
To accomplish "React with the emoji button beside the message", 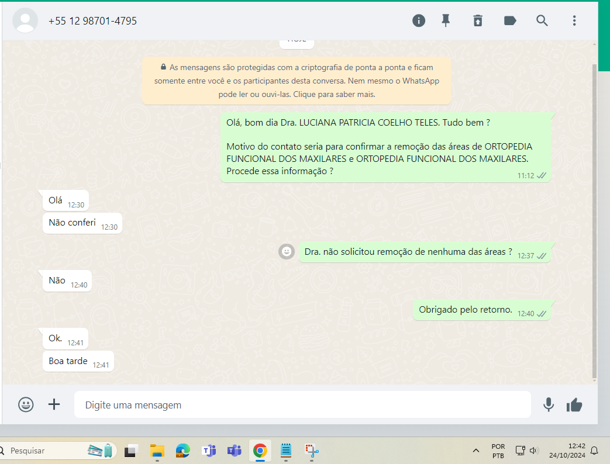I will [287, 252].
